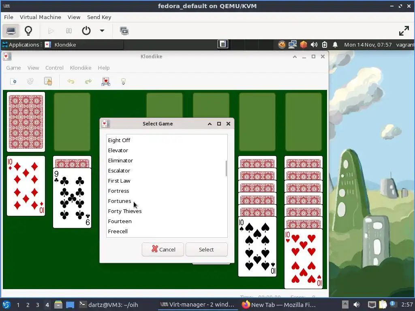Open Klondike's Help menu
The width and height of the screenshot is (415, 311).
pyautogui.click(x=104, y=68)
